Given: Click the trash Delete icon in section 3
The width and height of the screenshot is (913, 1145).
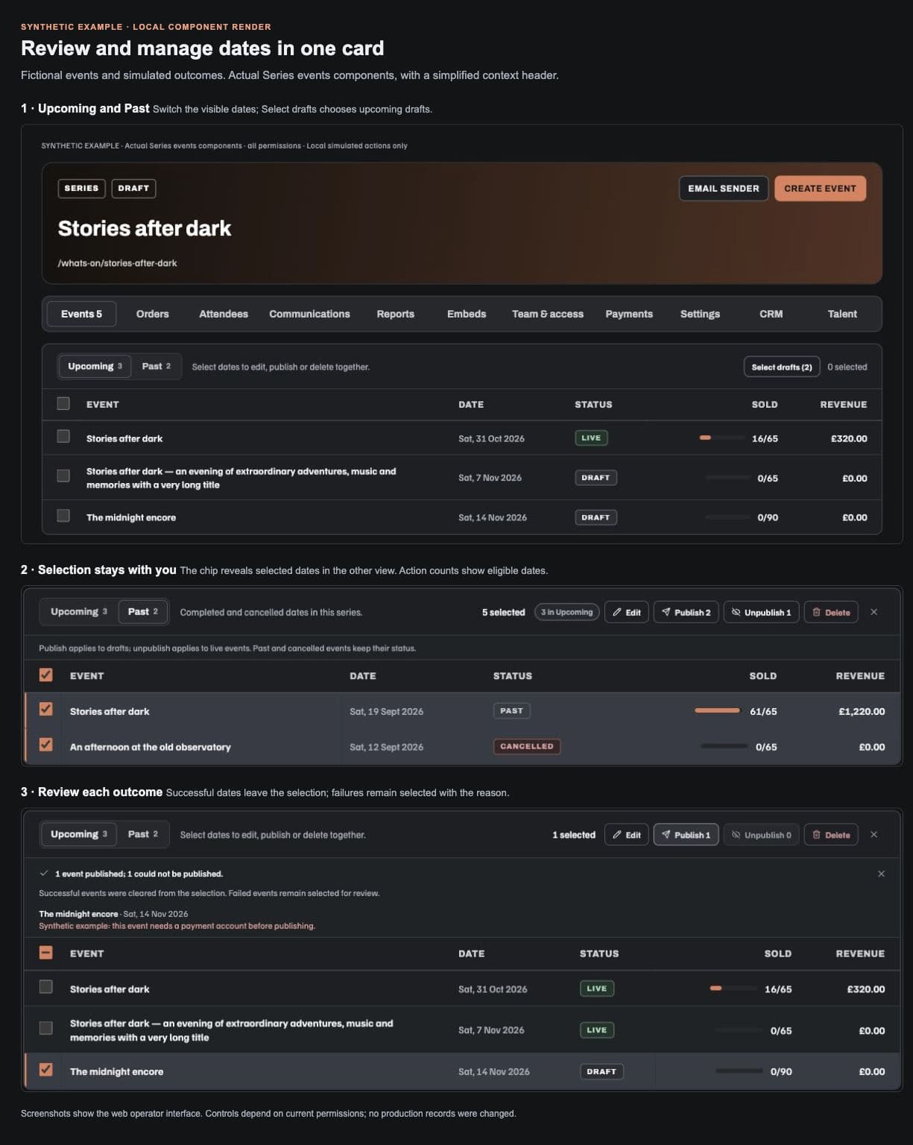Looking at the screenshot, I should pos(817,834).
